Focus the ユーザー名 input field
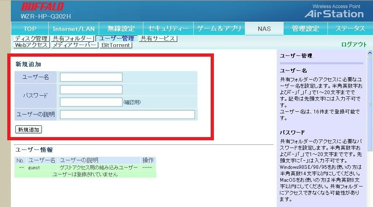 [91, 77]
